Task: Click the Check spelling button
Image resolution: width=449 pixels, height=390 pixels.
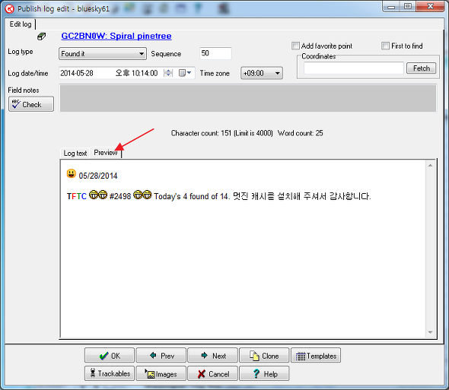Action: 31,104
